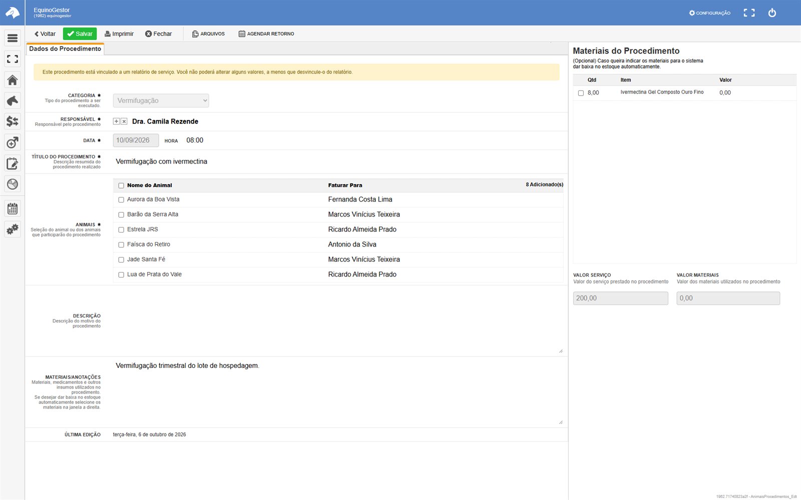Screen dimensions: 801x500
Task: Click Fernanda Costa Lima in Faturar Para
Action: point(360,199)
